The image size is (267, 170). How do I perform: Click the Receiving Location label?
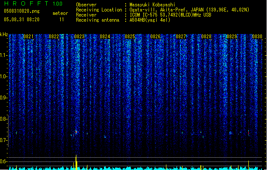pos(99,10)
